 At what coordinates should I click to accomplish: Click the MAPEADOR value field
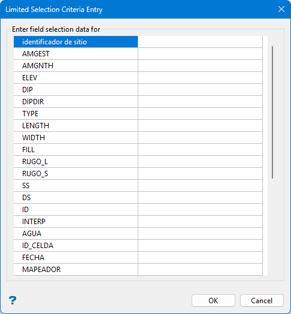200,270
